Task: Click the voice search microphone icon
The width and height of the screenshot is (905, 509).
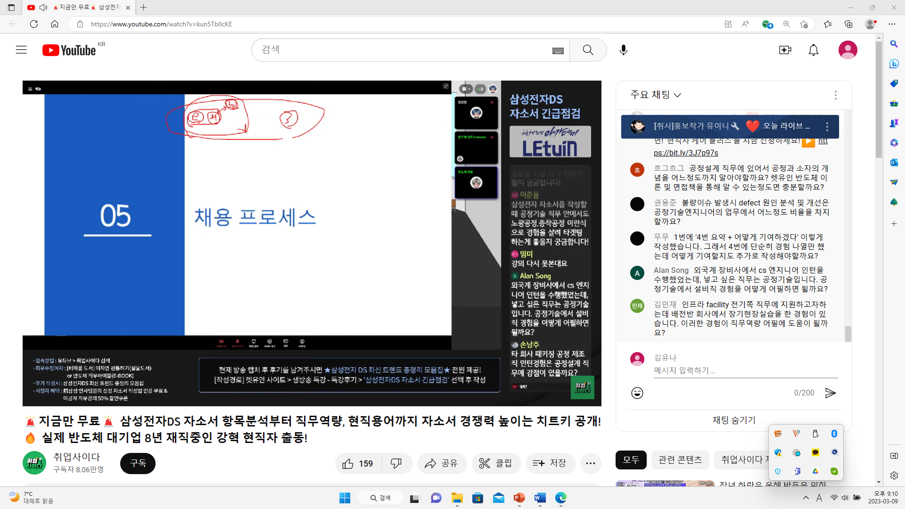Action: (623, 50)
